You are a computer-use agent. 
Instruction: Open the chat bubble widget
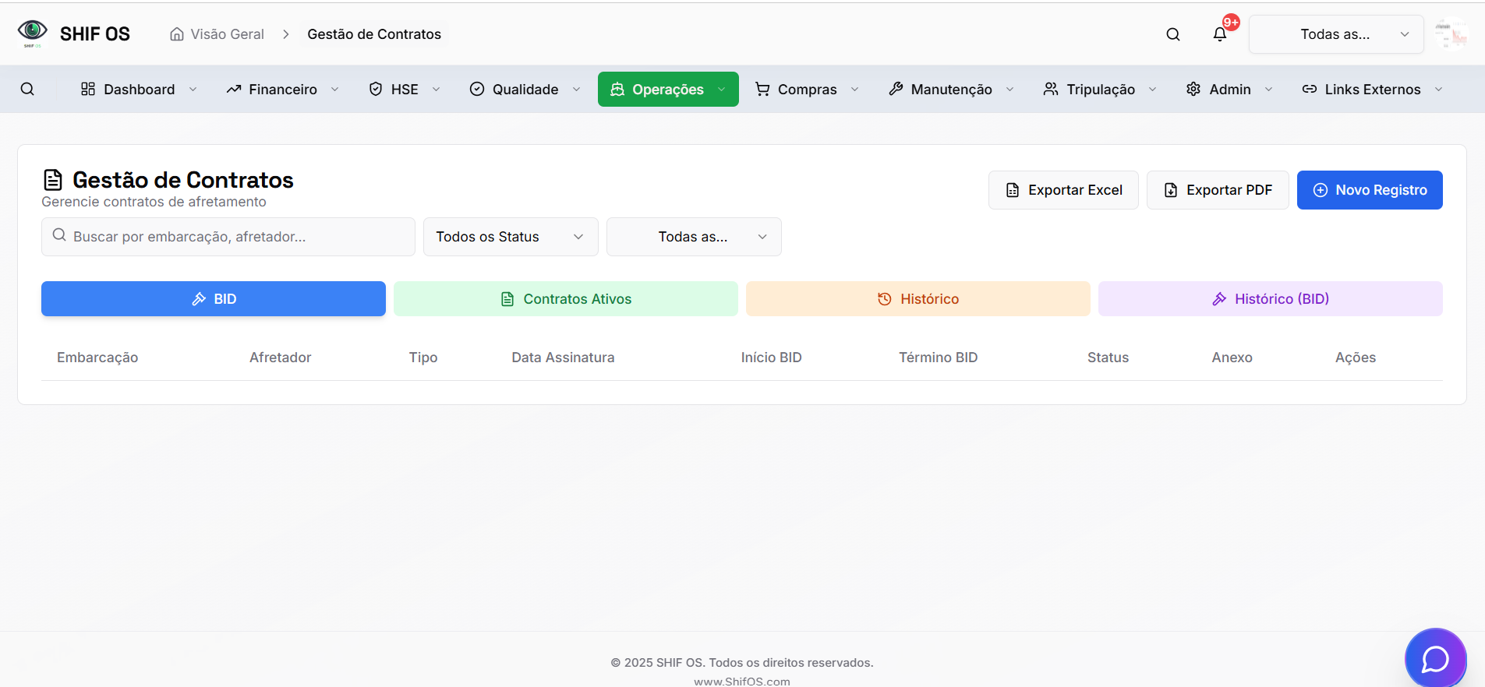pos(1434,659)
